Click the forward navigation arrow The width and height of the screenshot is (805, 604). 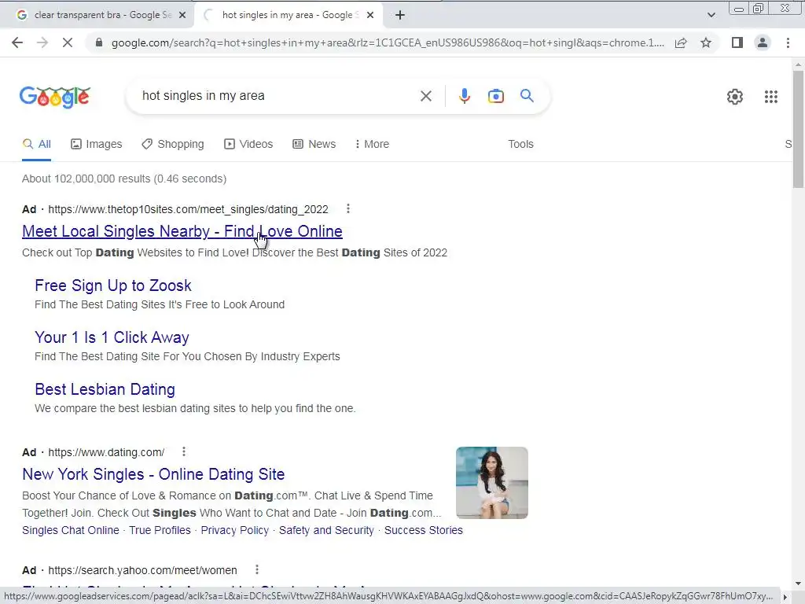pos(42,42)
